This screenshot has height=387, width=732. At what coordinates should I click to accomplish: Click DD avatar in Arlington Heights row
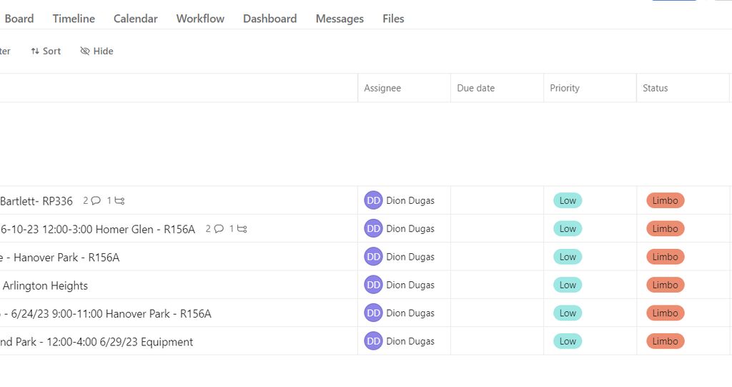pyautogui.click(x=373, y=285)
